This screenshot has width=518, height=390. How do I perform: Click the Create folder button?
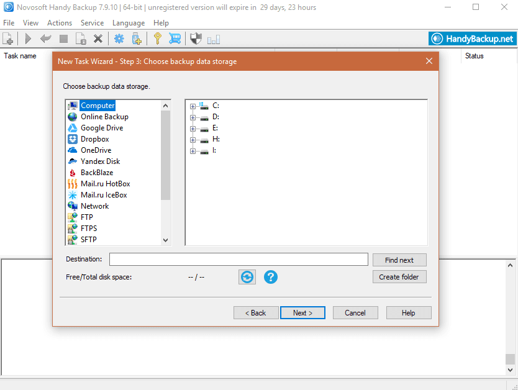click(x=399, y=277)
